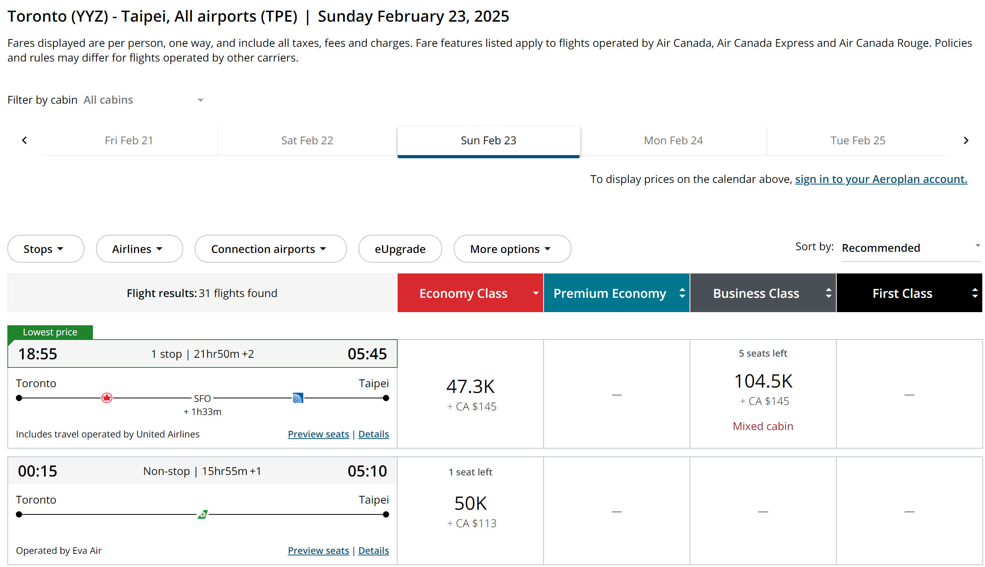This screenshot has width=985, height=567.
Task: Select Sat Feb 22 date tab
Action: coord(307,140)
